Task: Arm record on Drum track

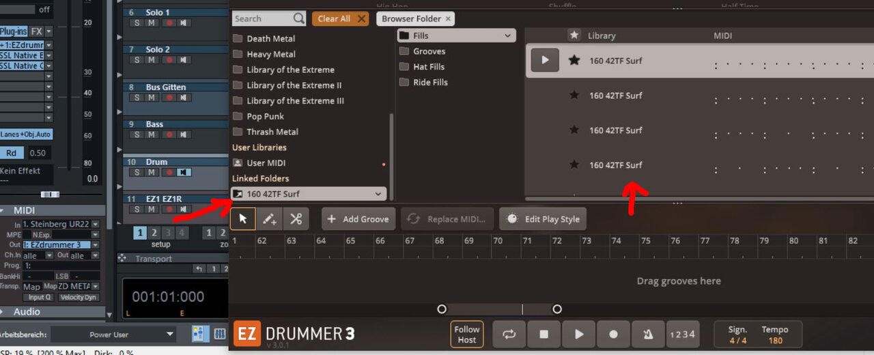Action: click(x=169, y=173)
